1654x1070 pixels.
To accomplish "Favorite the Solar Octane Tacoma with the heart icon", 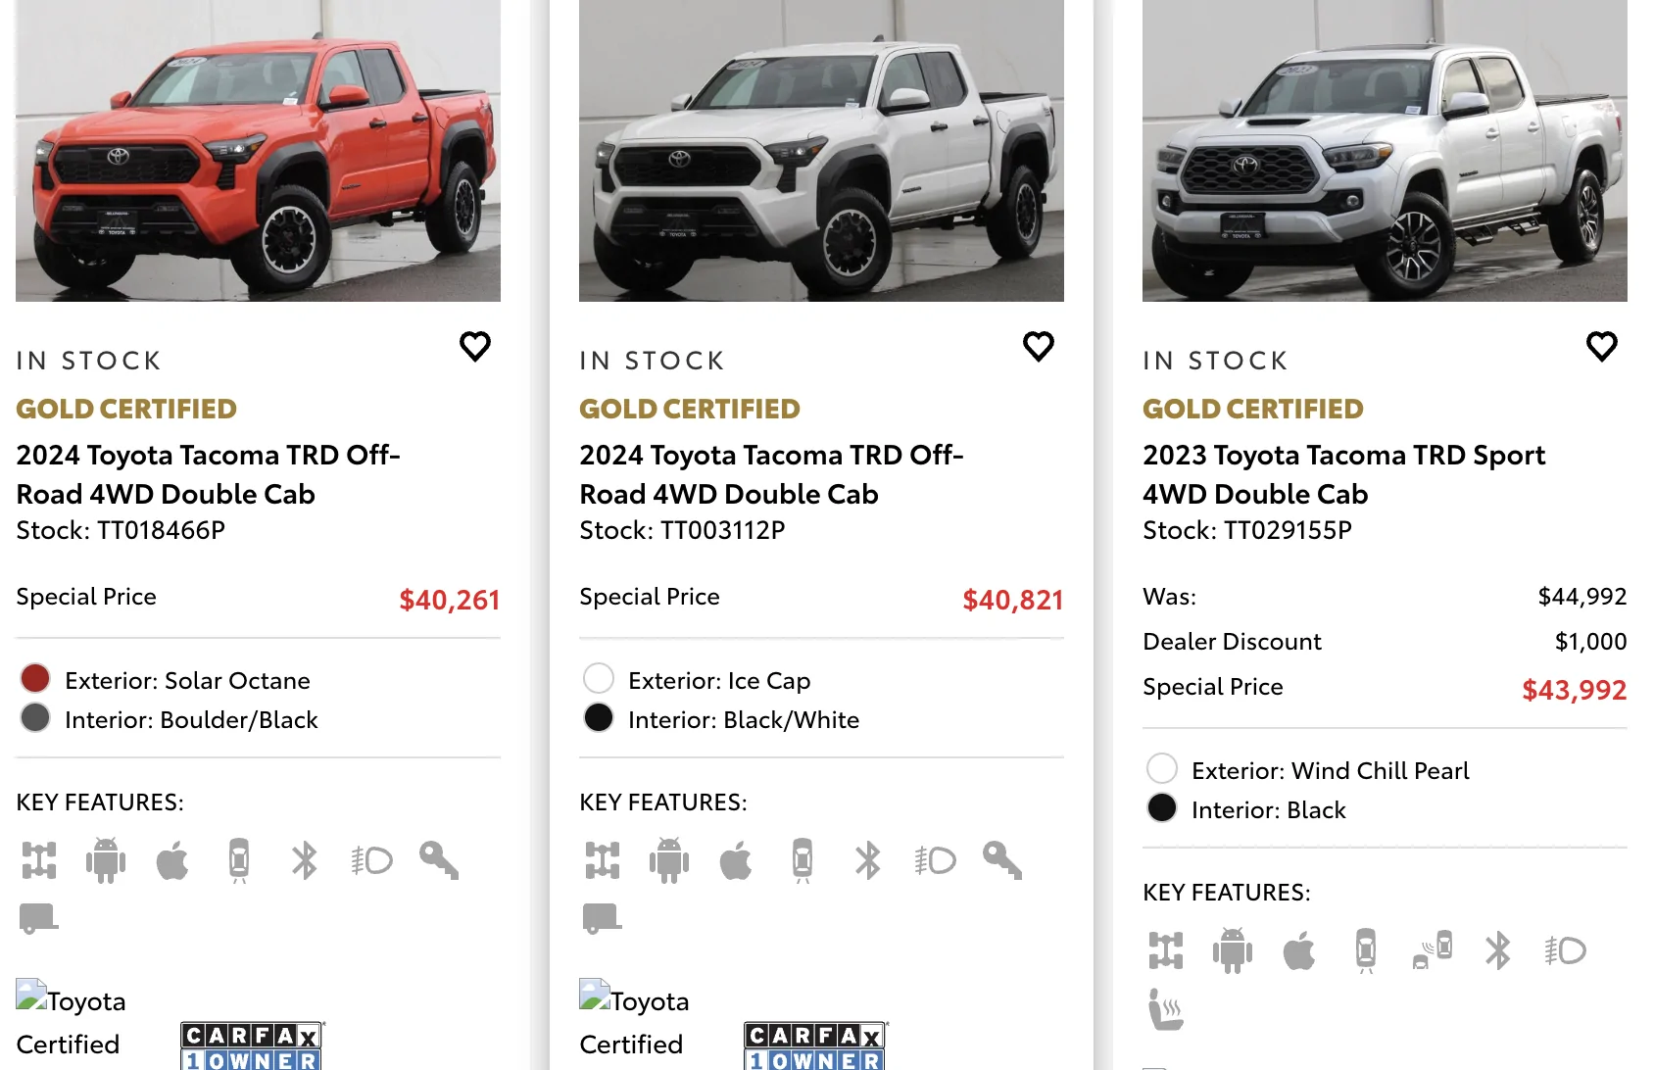I will click(475, 345).
